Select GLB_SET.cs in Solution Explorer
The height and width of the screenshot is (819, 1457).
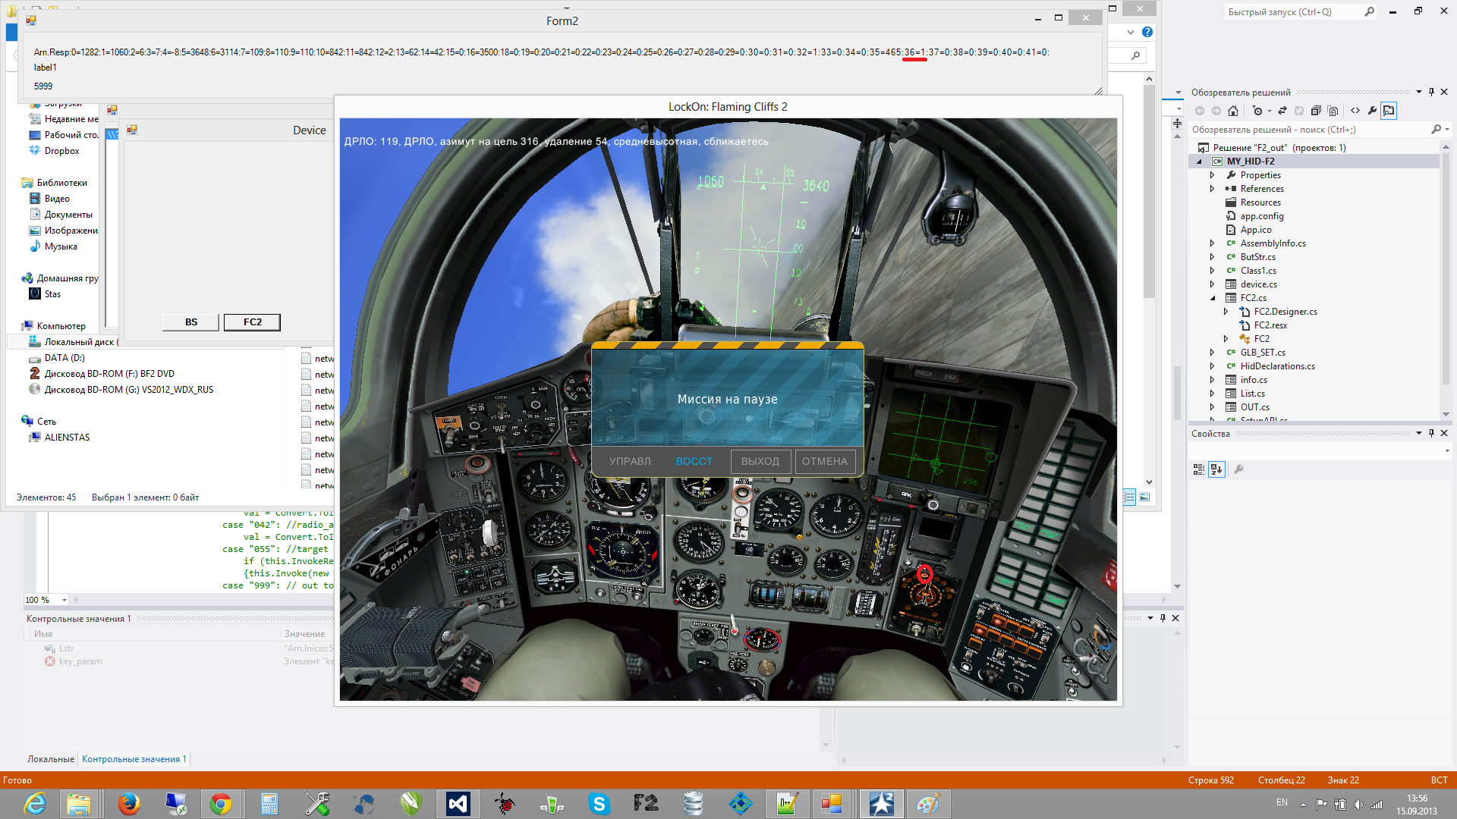[1263, 353]
